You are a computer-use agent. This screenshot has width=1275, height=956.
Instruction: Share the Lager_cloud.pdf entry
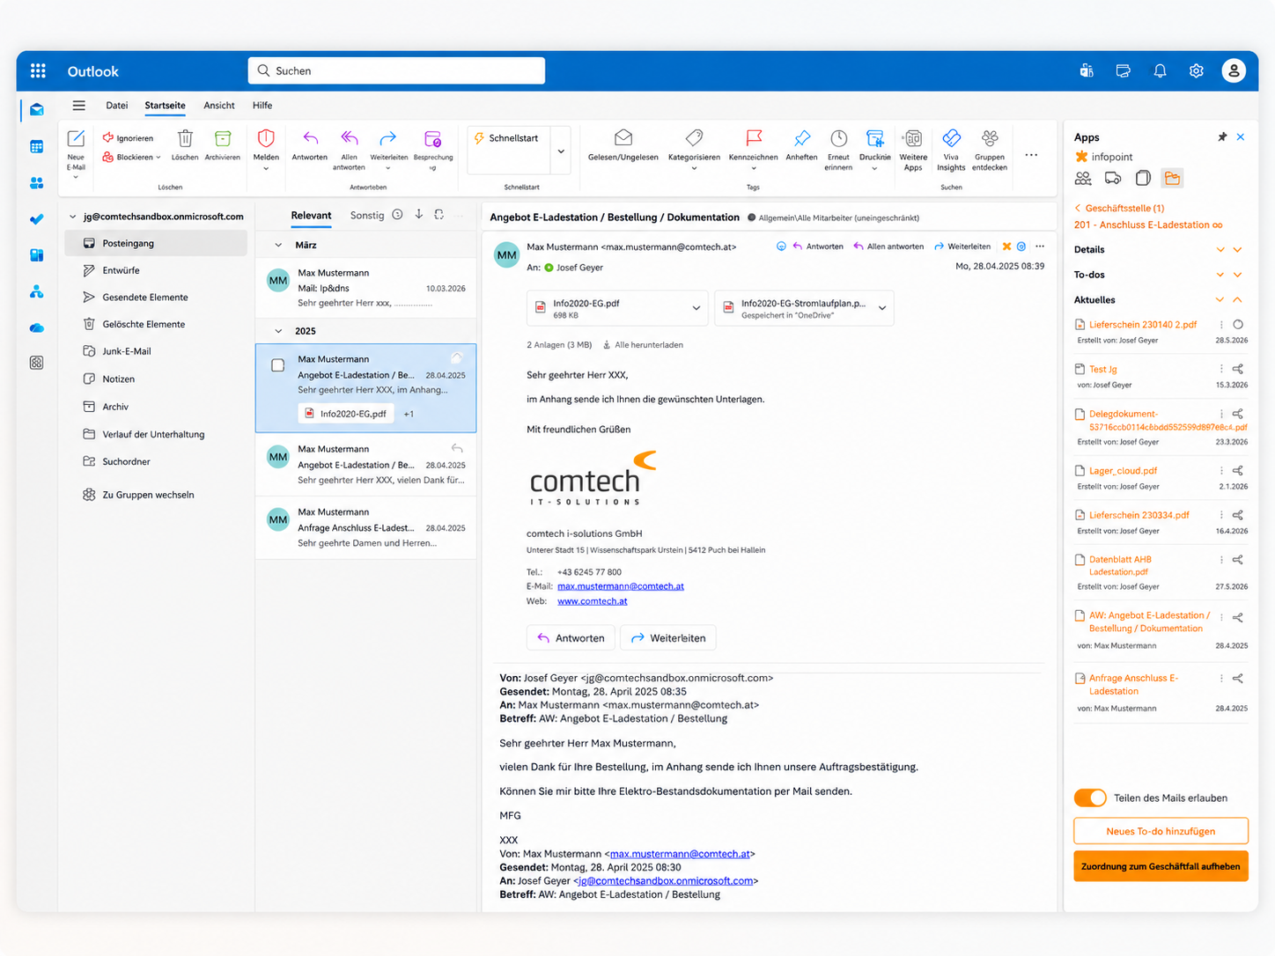[x=1237, y=471]
